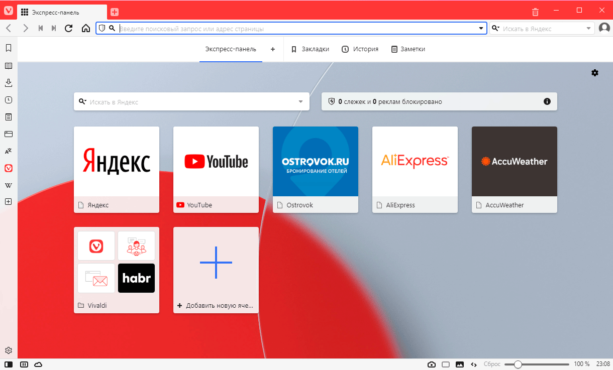613x370 pixels.
Task: Click the 100 % zoom value
Action: [582, 364]
